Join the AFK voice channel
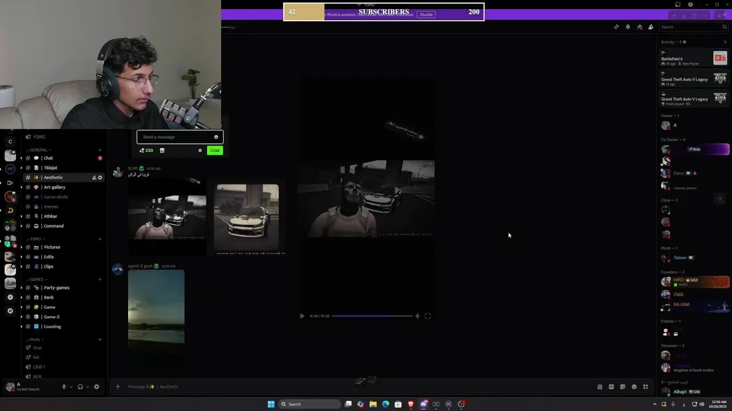 point(63,377)
